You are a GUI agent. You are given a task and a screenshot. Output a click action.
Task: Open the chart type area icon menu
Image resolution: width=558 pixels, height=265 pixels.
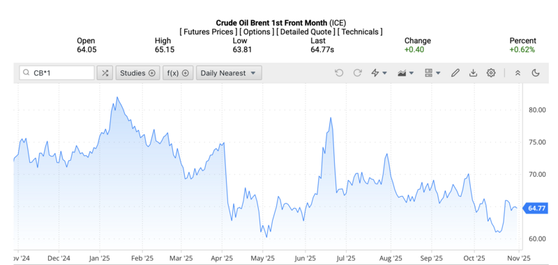click(x=405, y=73)
